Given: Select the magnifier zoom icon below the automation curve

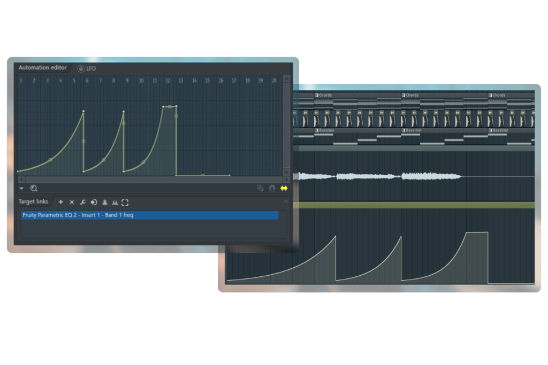Looking at the screenshot, I should pos(33,188).
